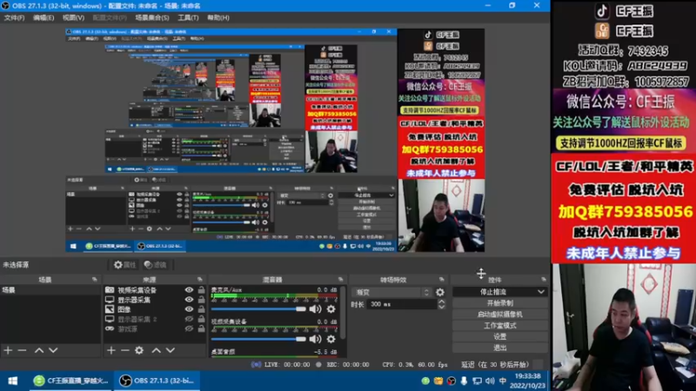This screenshot has height=391, width=696.
Task: Expand arrow beside 停止推流 button
Action: [541, 292]
